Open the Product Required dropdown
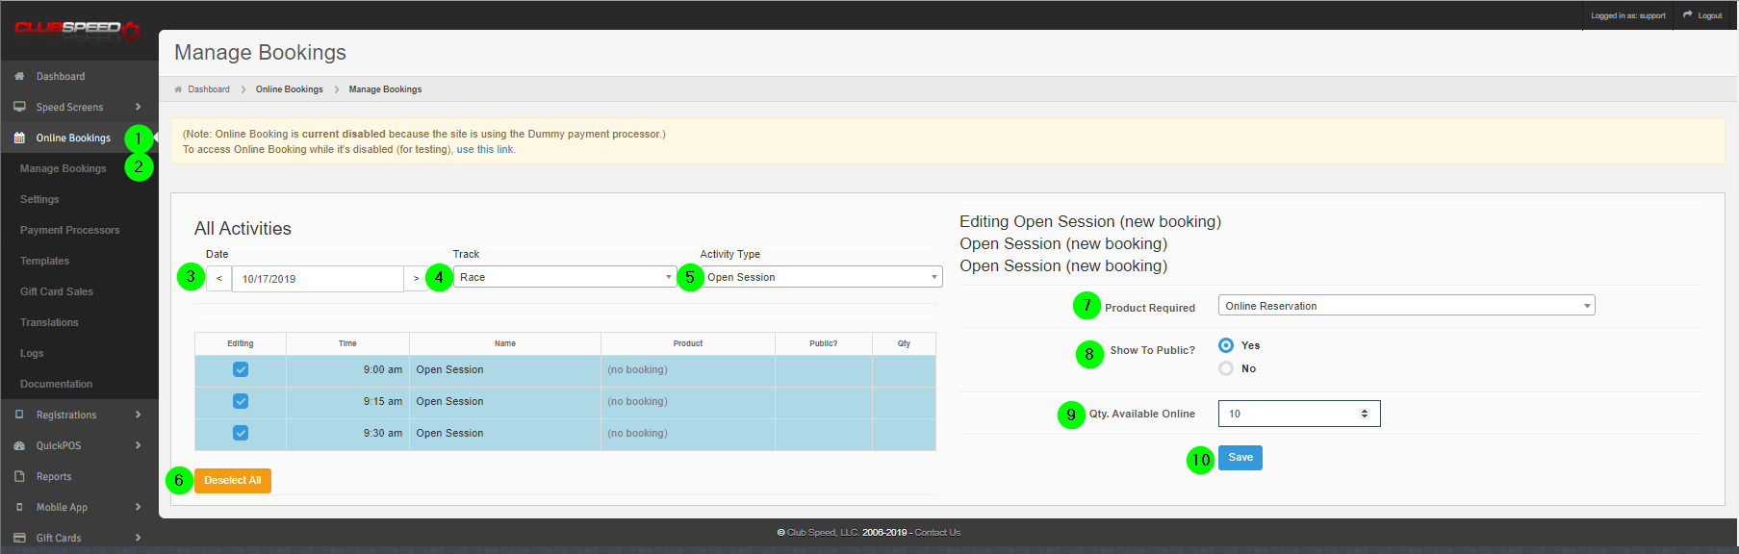 pos(1407,306)
